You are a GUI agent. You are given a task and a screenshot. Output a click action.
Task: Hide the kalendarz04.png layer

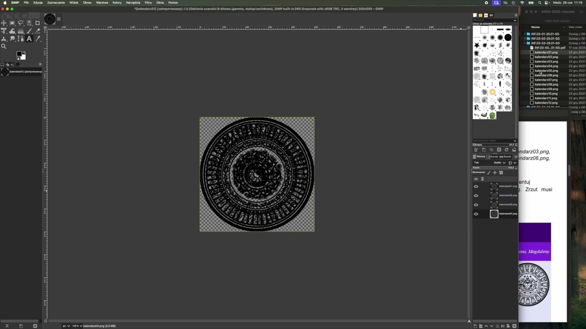click(476, 214)
